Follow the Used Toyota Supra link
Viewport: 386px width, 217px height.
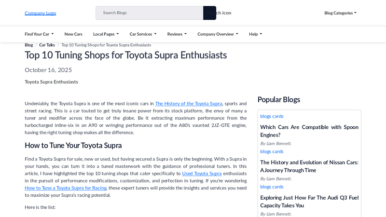tap(202, 174)
